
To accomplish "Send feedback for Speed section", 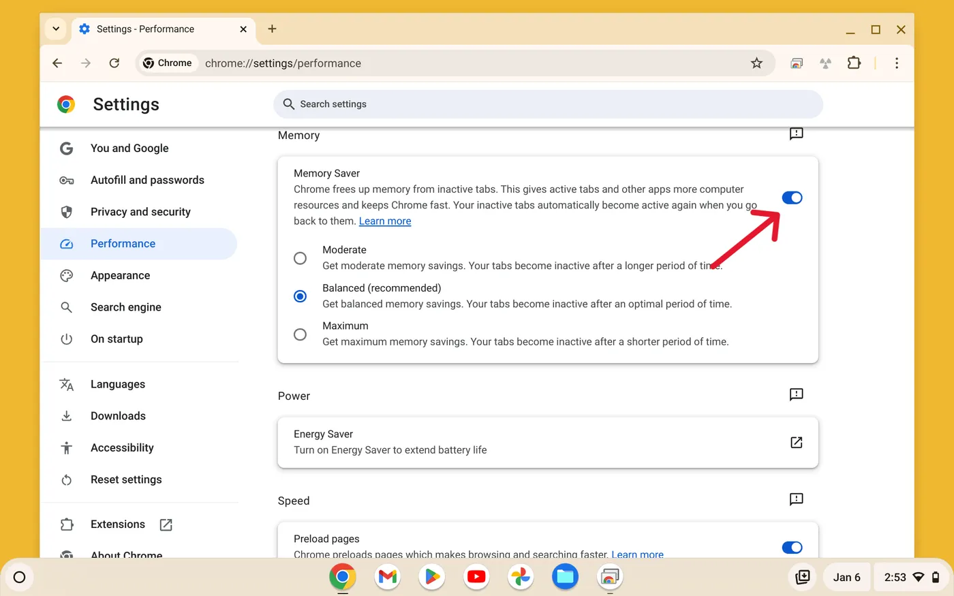I will pyautogui.click(x=796, y=499).
